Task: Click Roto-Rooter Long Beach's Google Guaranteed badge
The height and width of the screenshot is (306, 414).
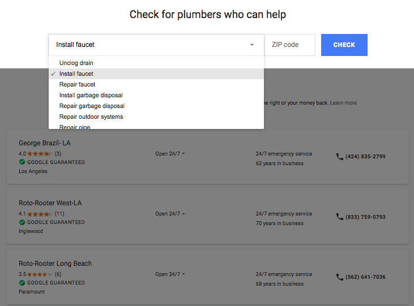Action: pos(22,282)
